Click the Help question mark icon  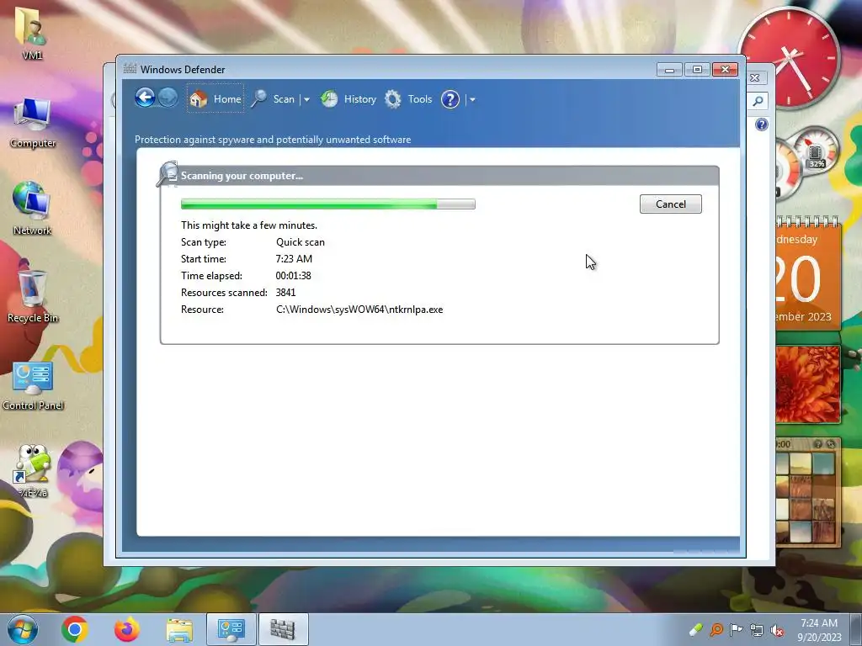450,99
